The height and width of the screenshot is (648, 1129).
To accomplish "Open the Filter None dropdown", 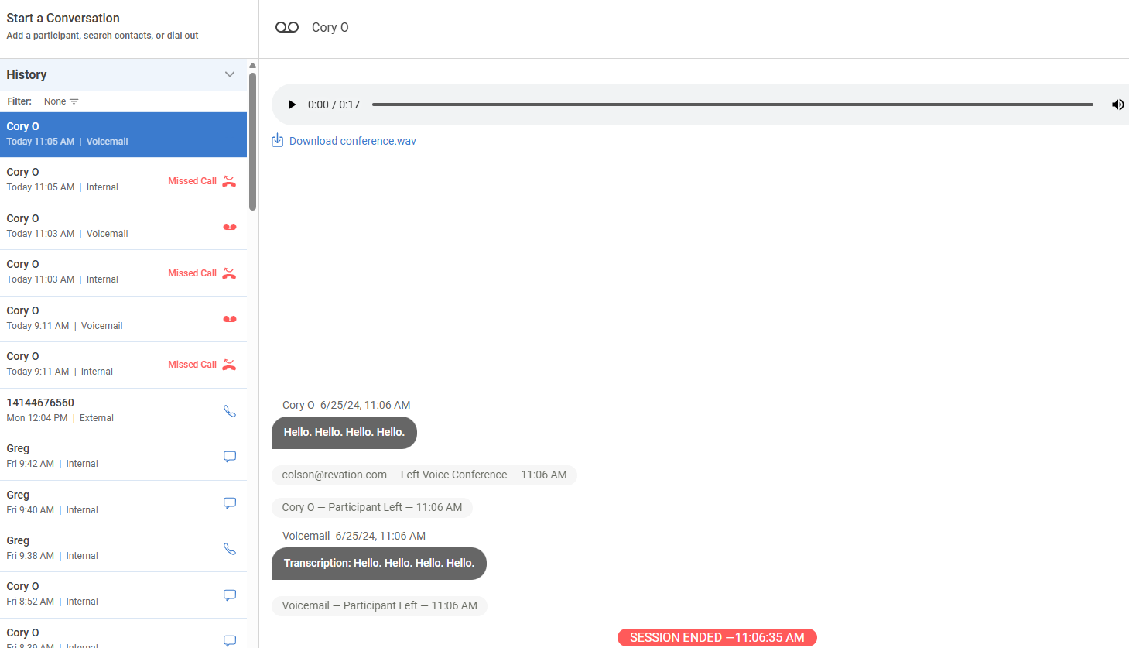I will [x=61, y=101].
